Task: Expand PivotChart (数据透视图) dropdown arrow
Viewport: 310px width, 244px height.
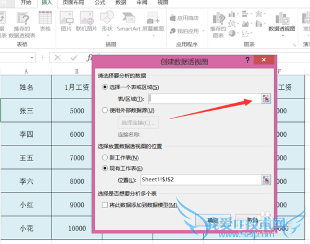Action: [283, 35]
